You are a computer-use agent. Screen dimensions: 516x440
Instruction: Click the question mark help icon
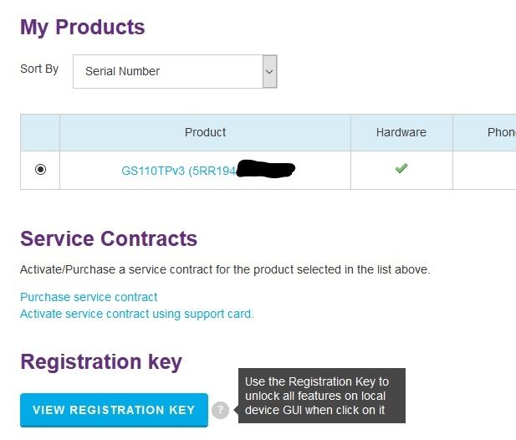click(219, 410)
